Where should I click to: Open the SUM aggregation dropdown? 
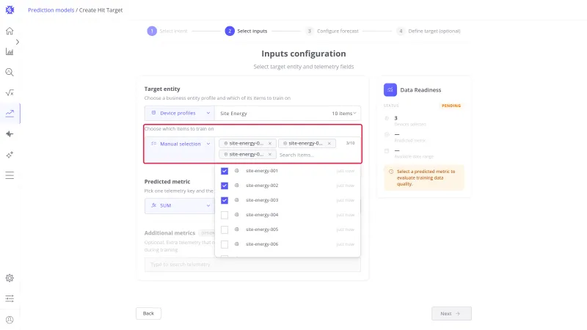(180, 205)
